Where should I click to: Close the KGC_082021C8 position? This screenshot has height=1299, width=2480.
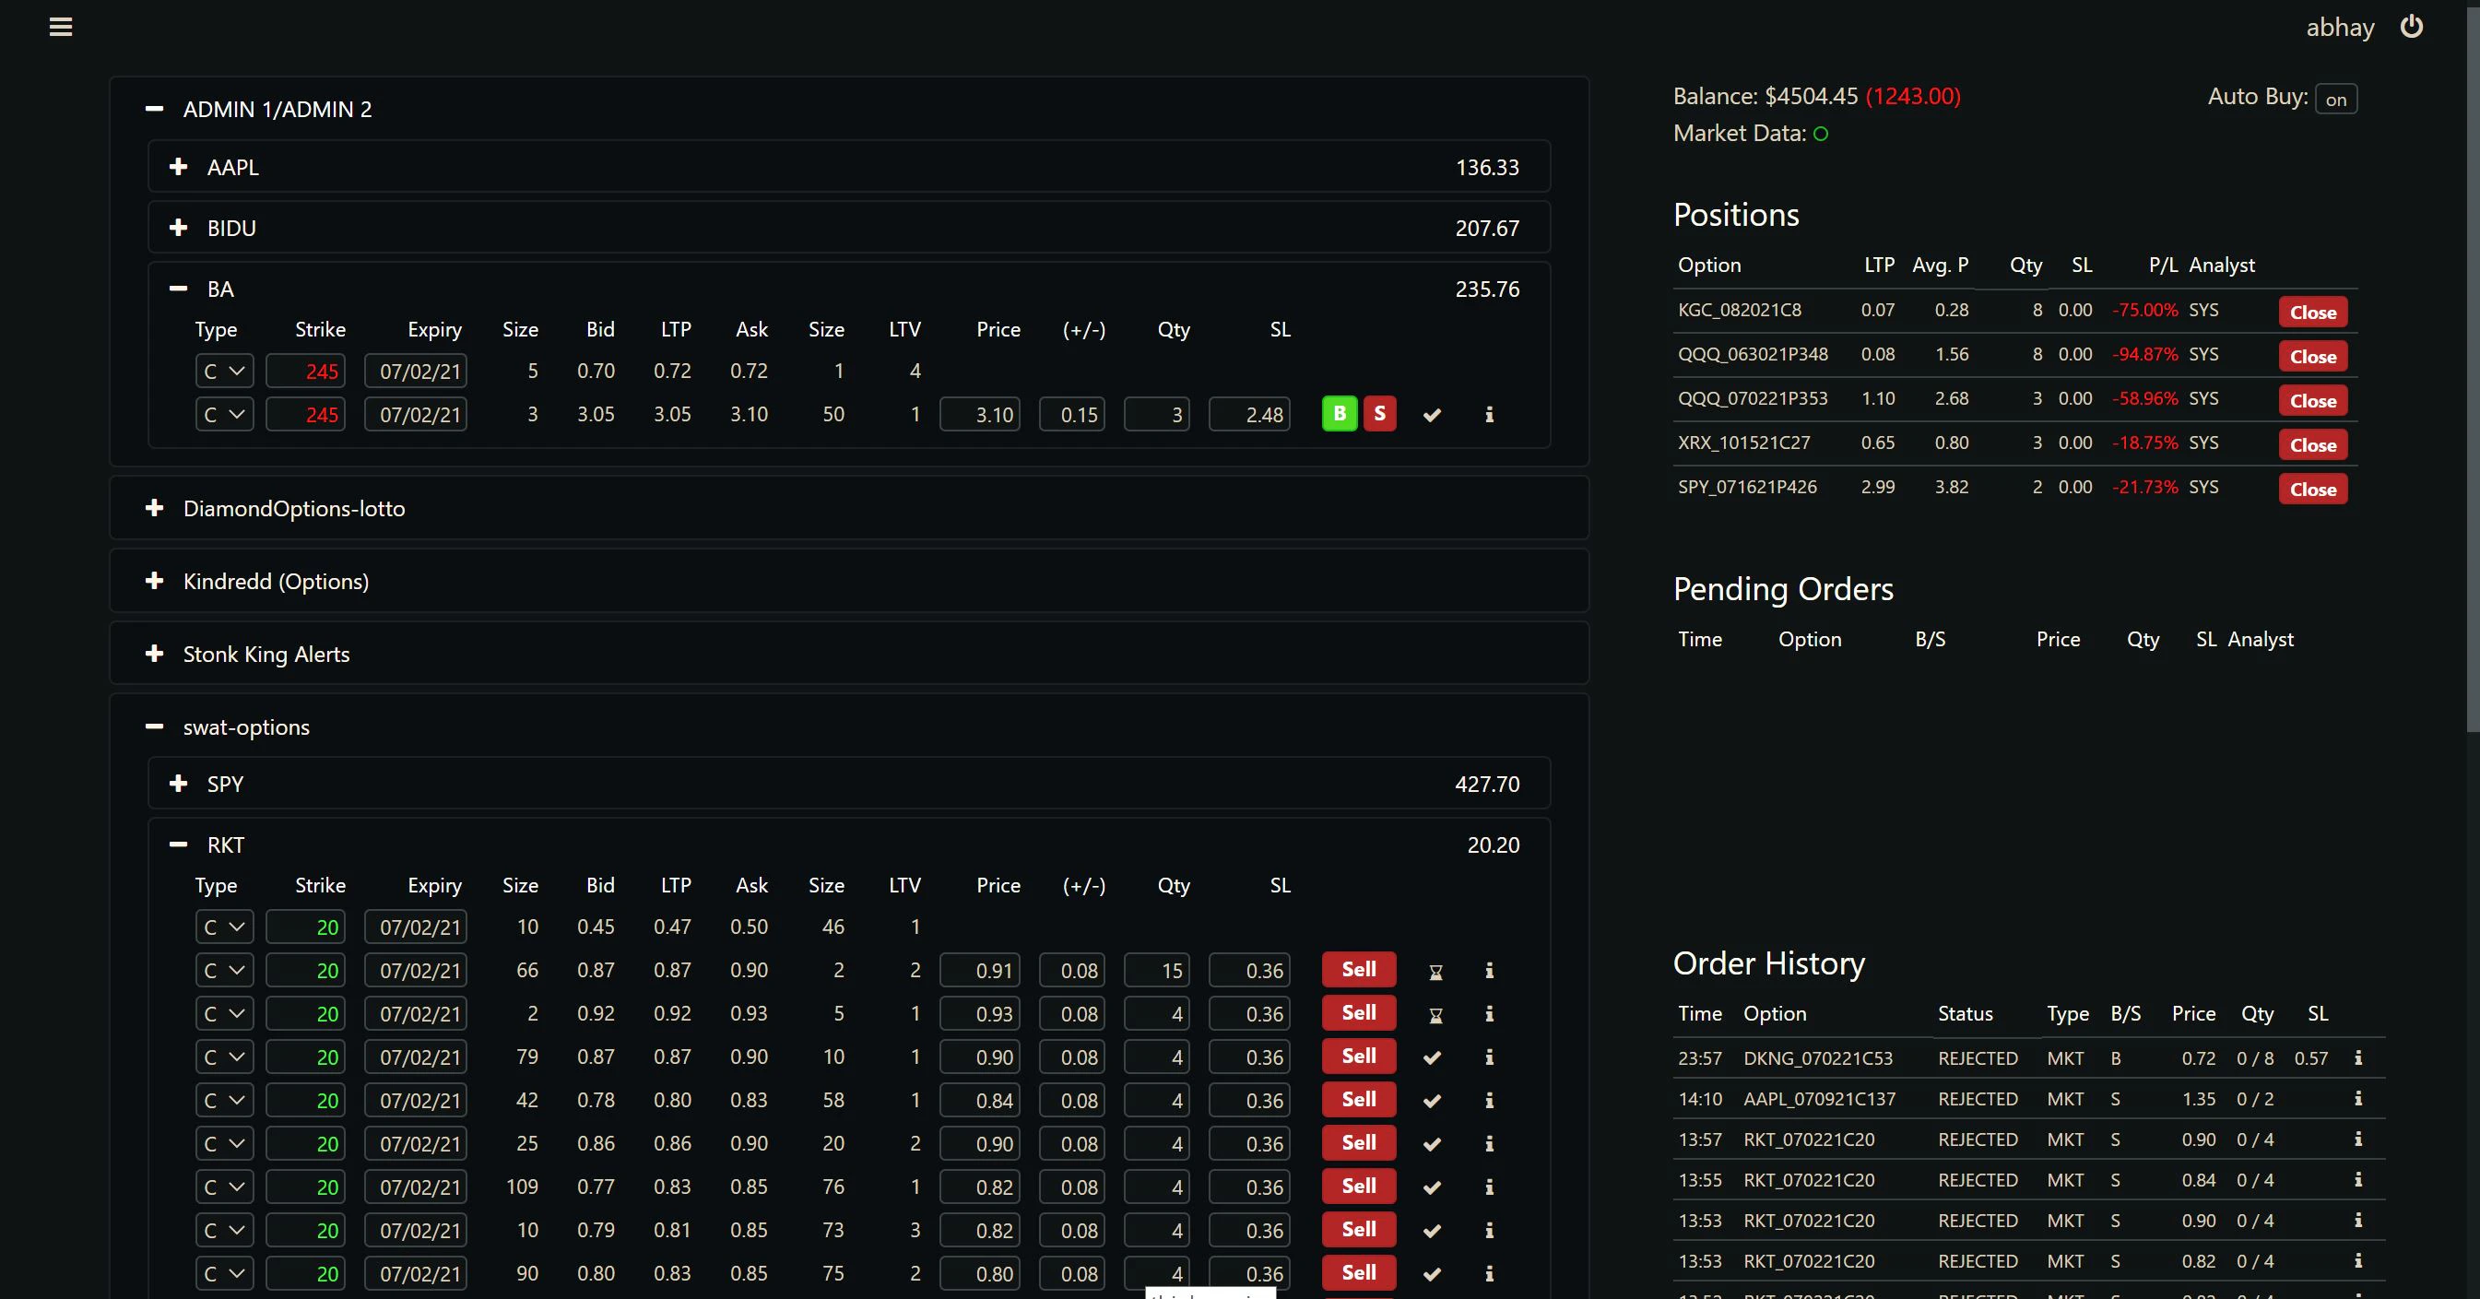[2312, 312]
